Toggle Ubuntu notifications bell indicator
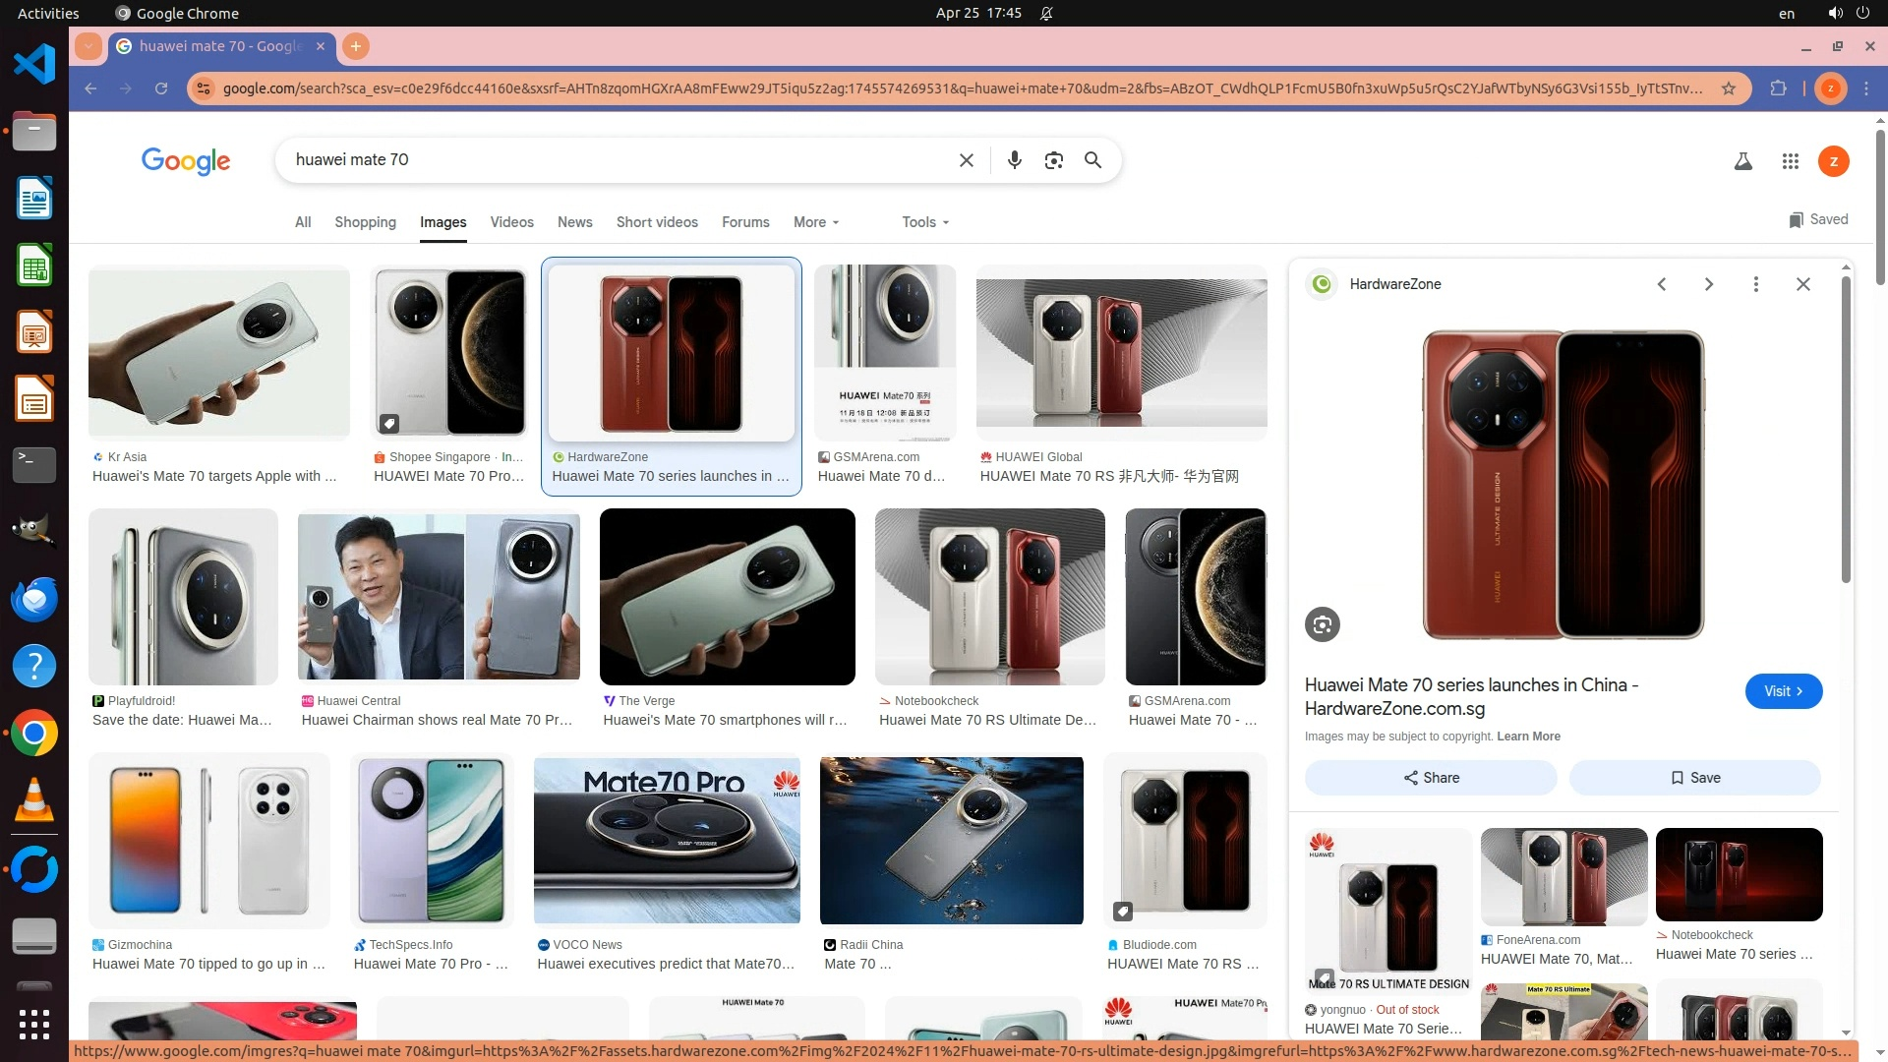Screen dimensions: 1888x1062 tap(1046, 14)
